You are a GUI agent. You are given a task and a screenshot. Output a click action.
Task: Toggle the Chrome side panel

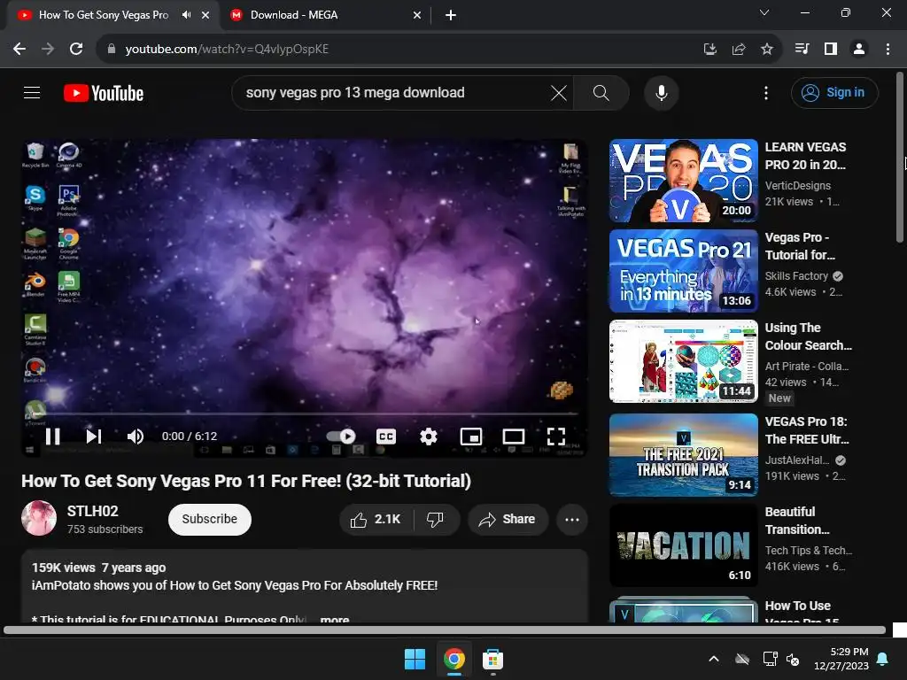coord(831,49)
